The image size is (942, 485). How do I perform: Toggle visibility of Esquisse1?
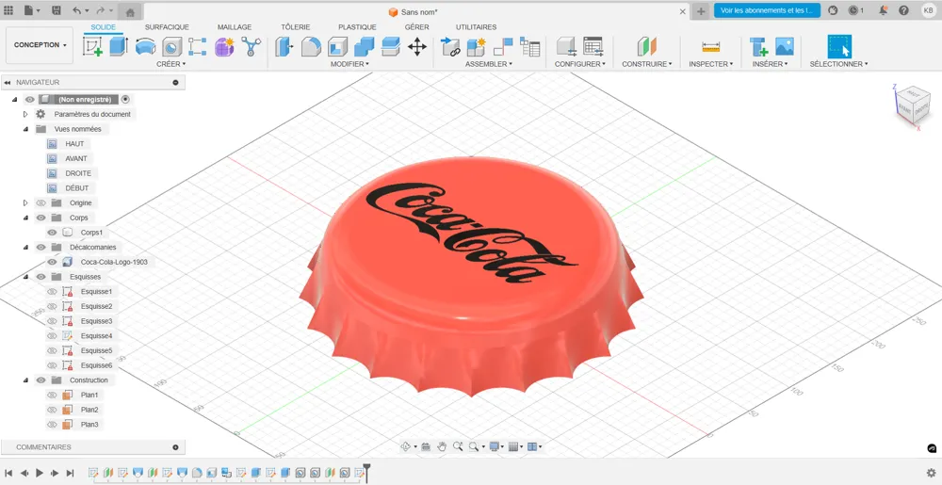click(x=52, y=292)
